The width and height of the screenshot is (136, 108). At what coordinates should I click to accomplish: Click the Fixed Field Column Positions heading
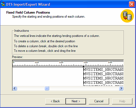pyautogui.click(x=28, y=12)
